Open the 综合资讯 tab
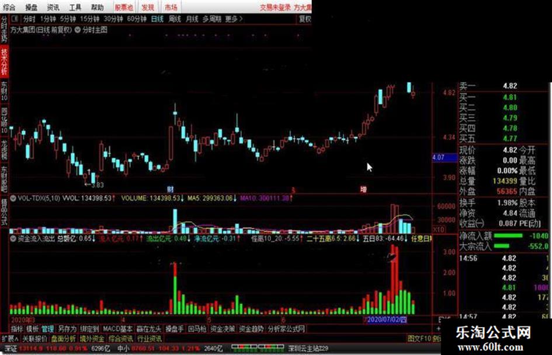The image size is (552, 355). [x=121, y=339]
